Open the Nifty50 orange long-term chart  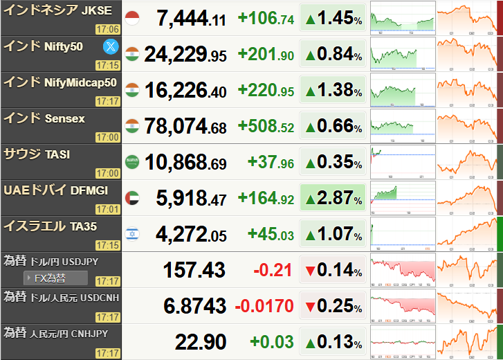[467, 54]
